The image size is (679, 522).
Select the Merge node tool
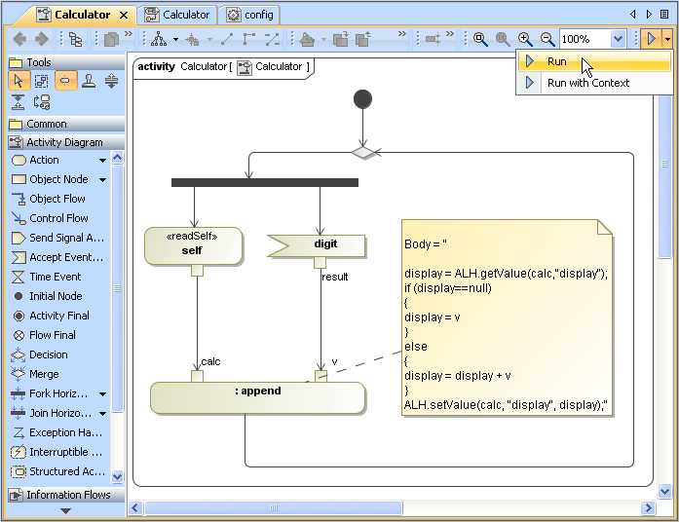44,374
